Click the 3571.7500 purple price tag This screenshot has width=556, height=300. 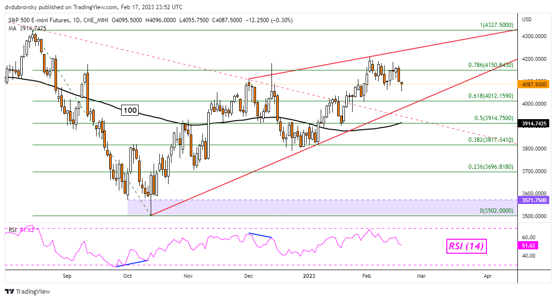(x=534, y=200)
